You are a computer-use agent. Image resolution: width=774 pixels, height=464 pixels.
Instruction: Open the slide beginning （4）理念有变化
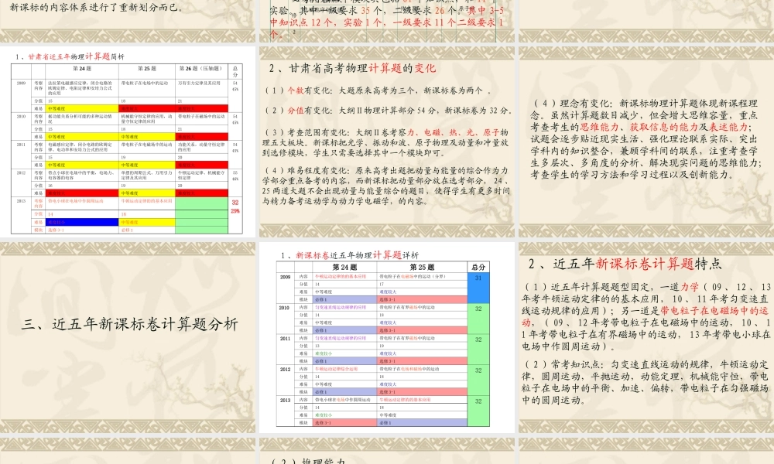click(x=646, y=142)
